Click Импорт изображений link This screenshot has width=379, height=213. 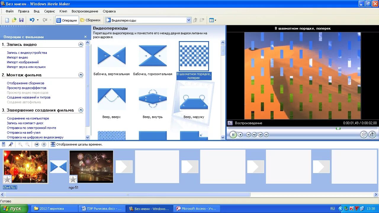(23, 62)
